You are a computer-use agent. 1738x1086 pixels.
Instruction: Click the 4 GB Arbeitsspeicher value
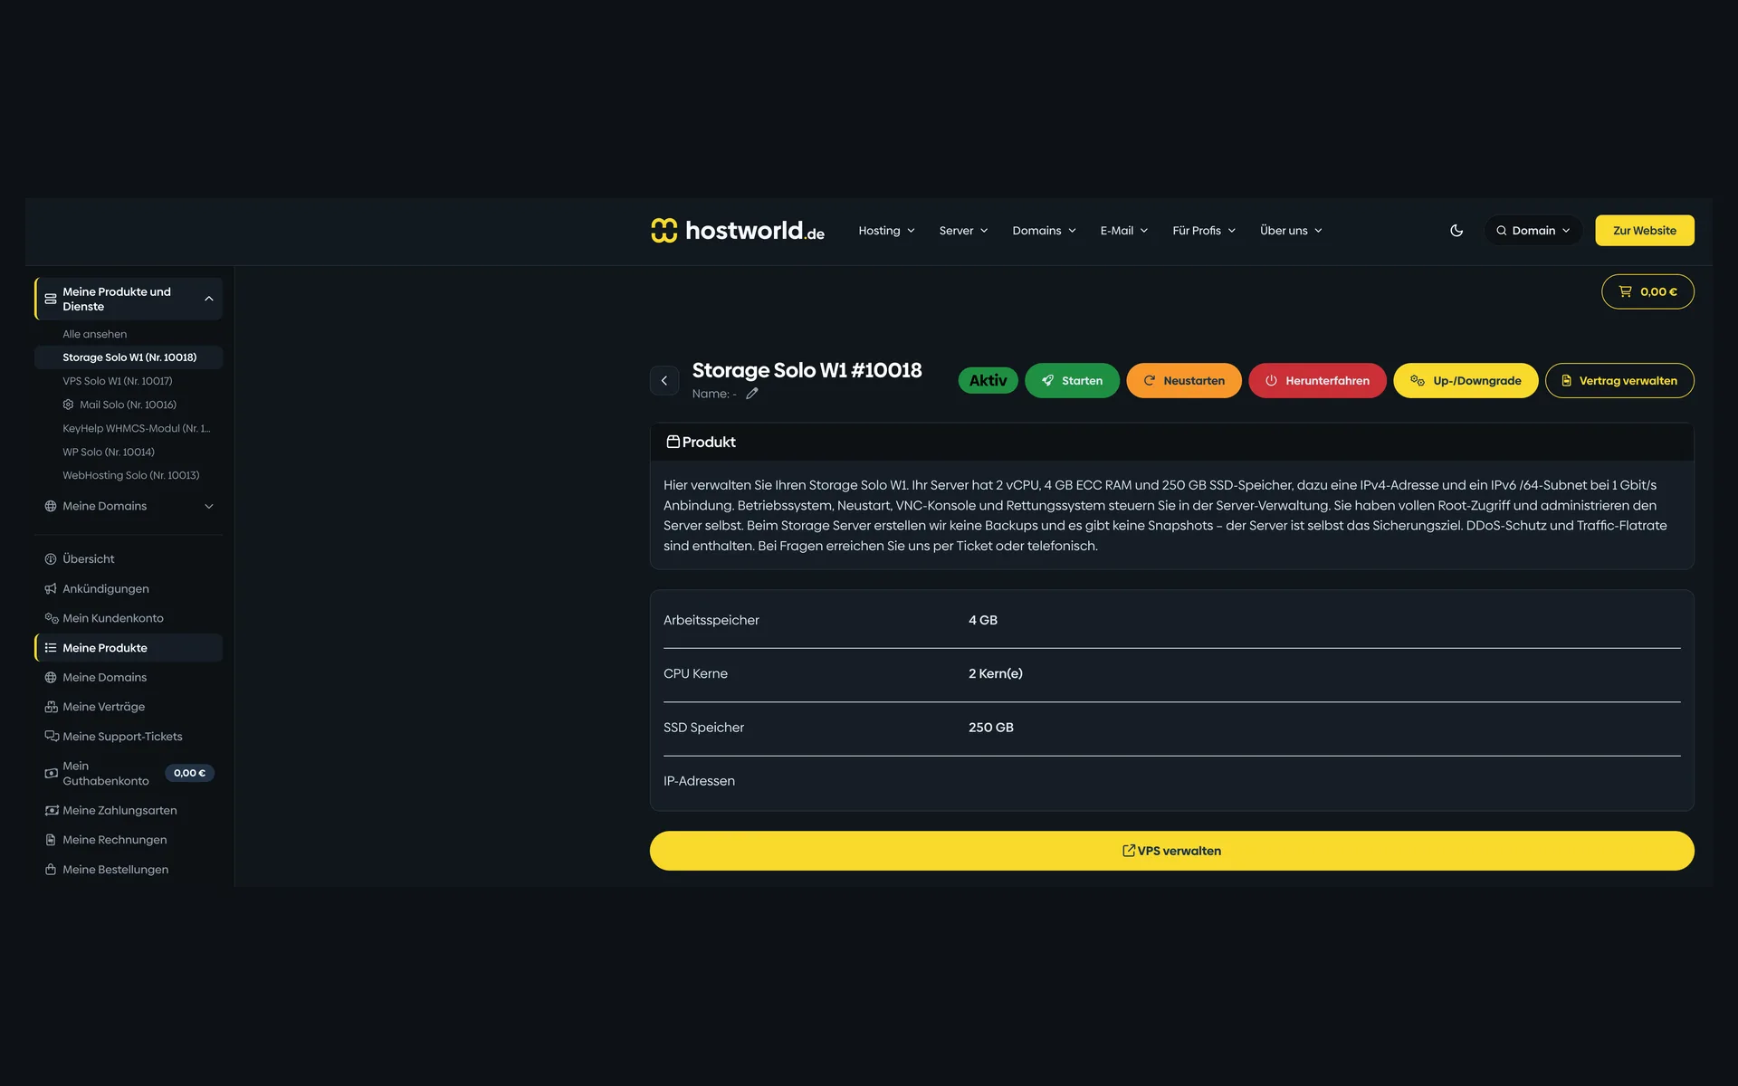(983, 621)
